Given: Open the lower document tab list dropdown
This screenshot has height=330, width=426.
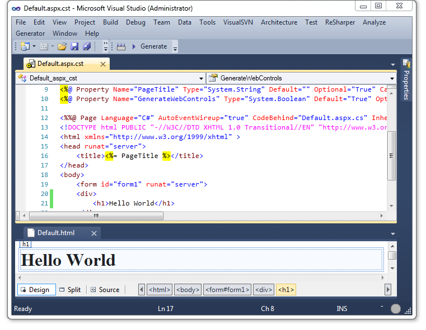Looking at the screenshot, I should pos(393,233).
